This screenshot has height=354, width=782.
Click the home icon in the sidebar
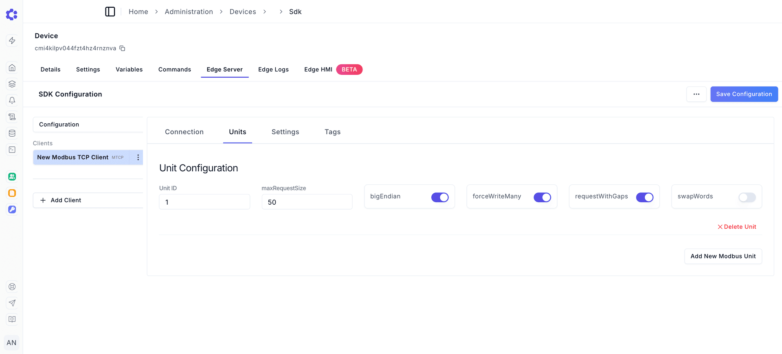12,68
